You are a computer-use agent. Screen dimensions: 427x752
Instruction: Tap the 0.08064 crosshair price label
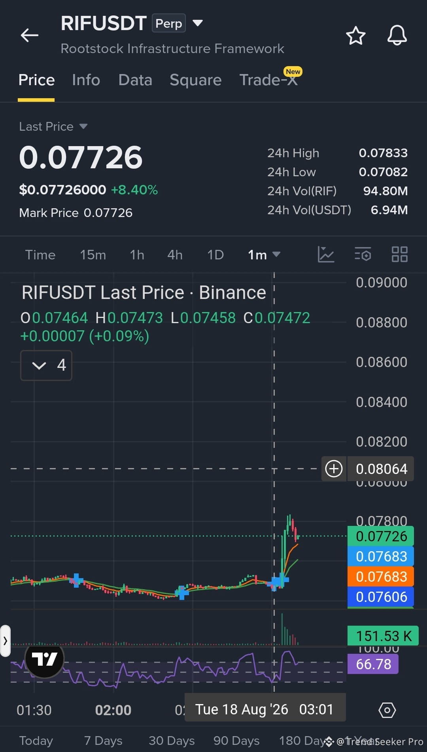tap(381, 469)
